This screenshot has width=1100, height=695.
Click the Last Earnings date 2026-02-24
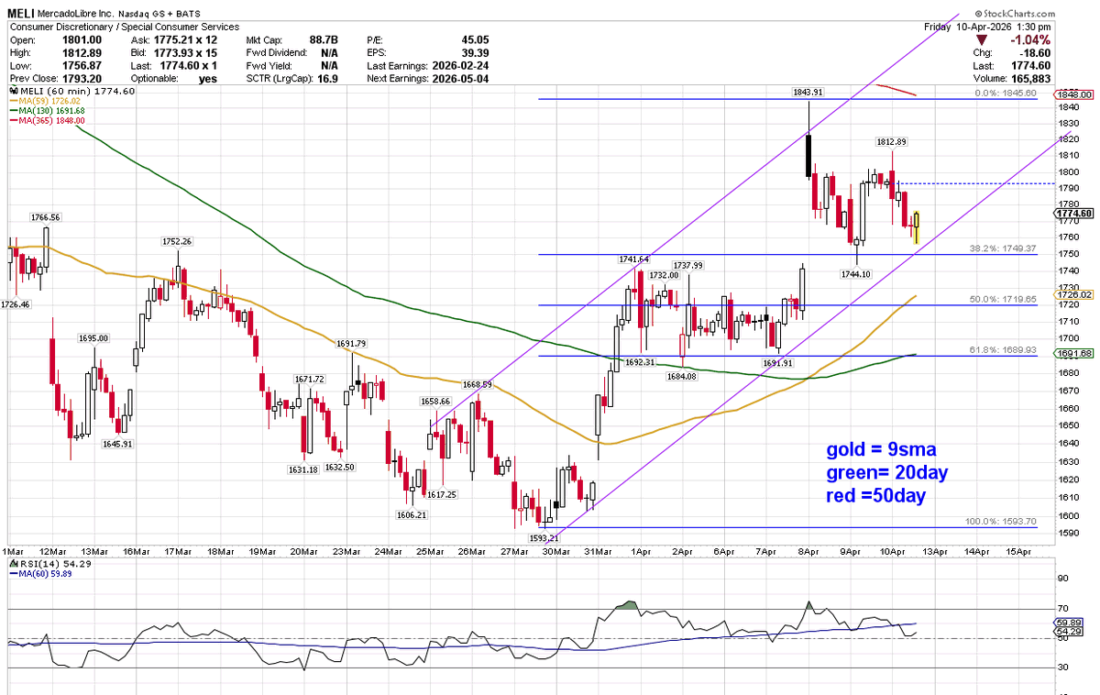pyautogui.click(x=460, y=66)
